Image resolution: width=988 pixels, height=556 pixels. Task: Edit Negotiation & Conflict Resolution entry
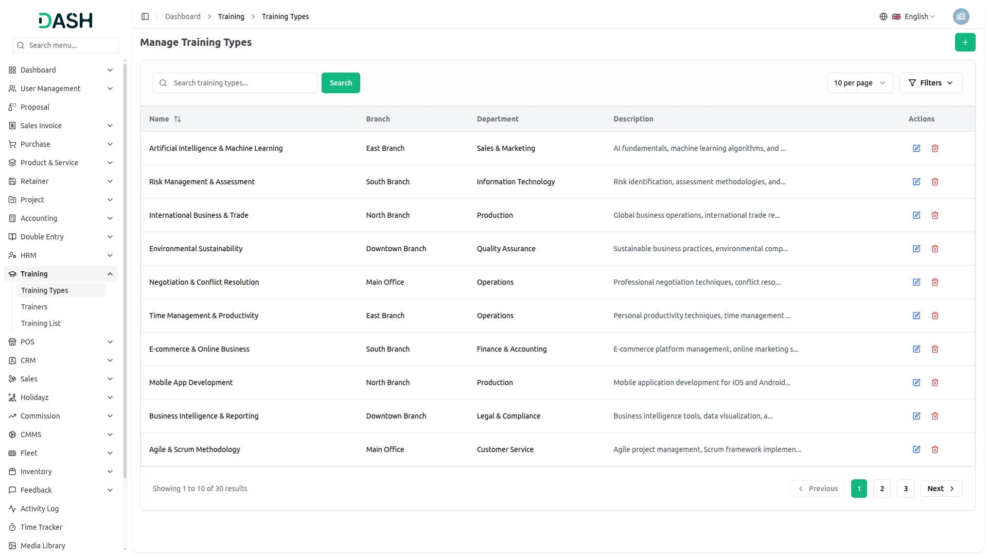[916, 282]
